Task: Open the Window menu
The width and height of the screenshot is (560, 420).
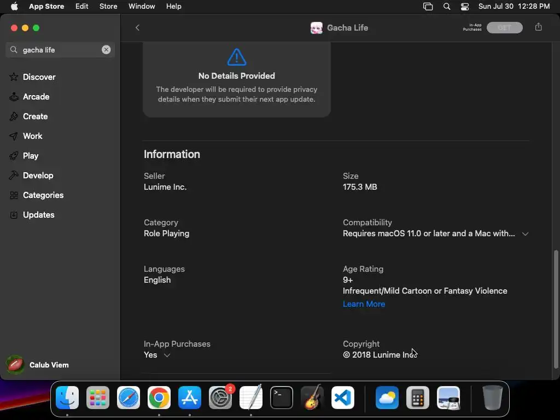Action: pos(142,7)
